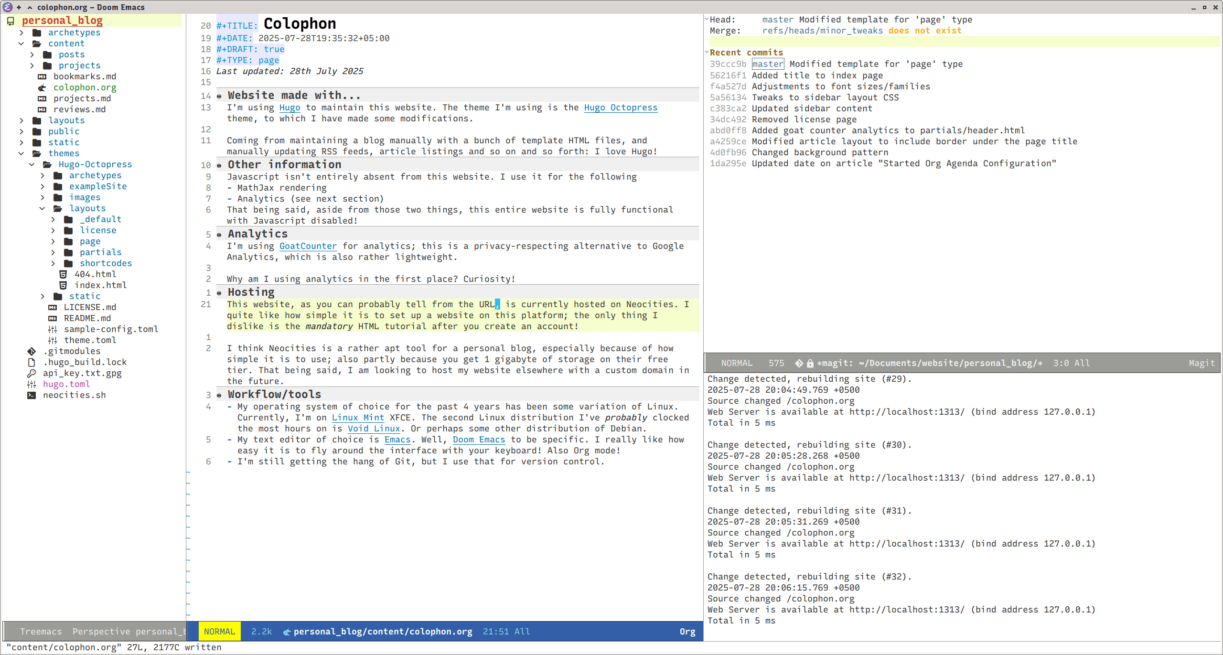Open the GoatCounter link

pos(308,246)
